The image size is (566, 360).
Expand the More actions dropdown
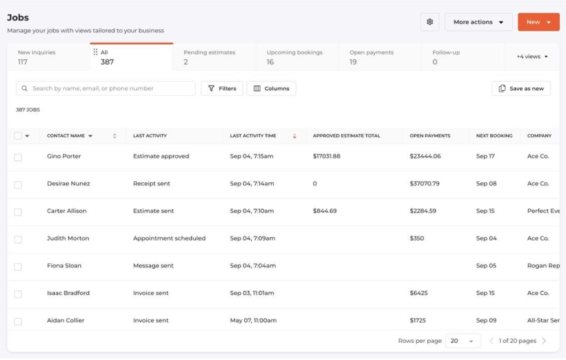tap(478, 22)
